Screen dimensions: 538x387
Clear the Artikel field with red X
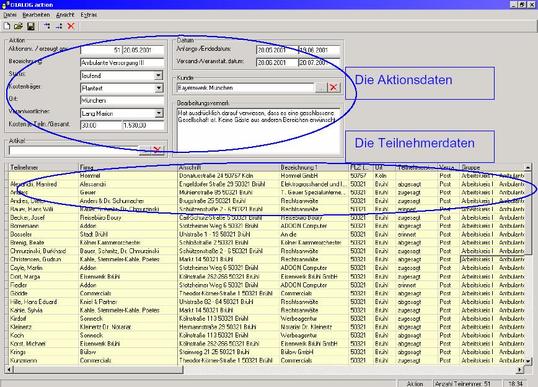(157, 150)
